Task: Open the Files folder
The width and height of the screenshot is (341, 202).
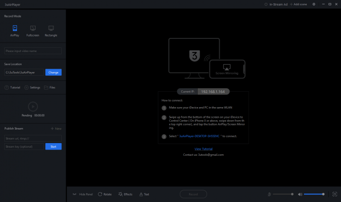Action: coord(50,87)
